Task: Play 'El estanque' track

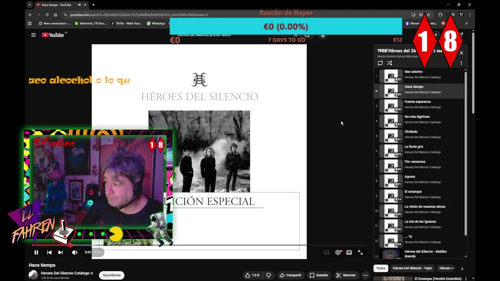Action: pos(419,196)
